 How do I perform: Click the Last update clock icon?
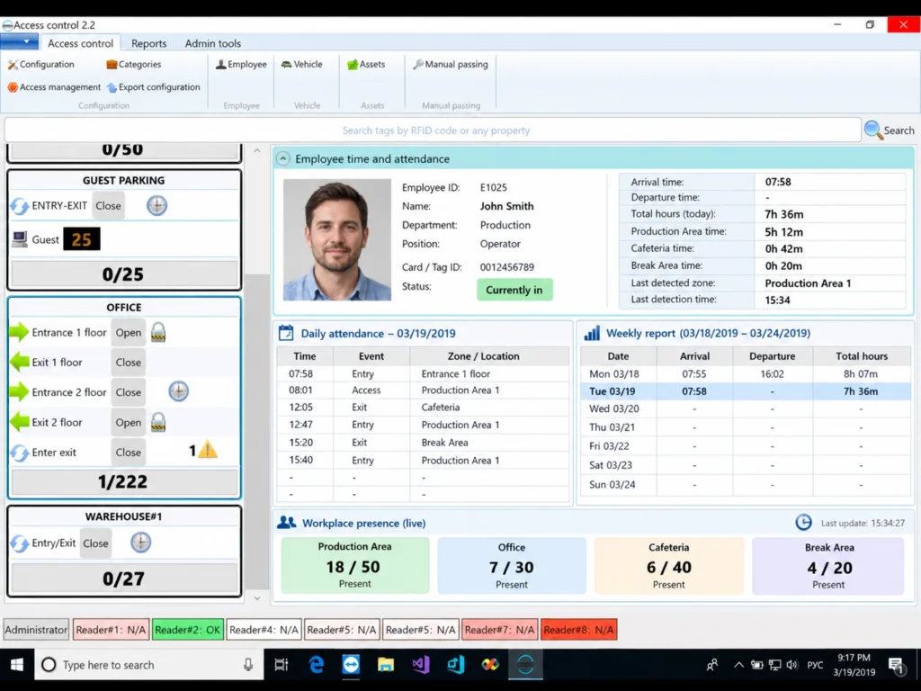pyautogui.click(x=803, y=522)
